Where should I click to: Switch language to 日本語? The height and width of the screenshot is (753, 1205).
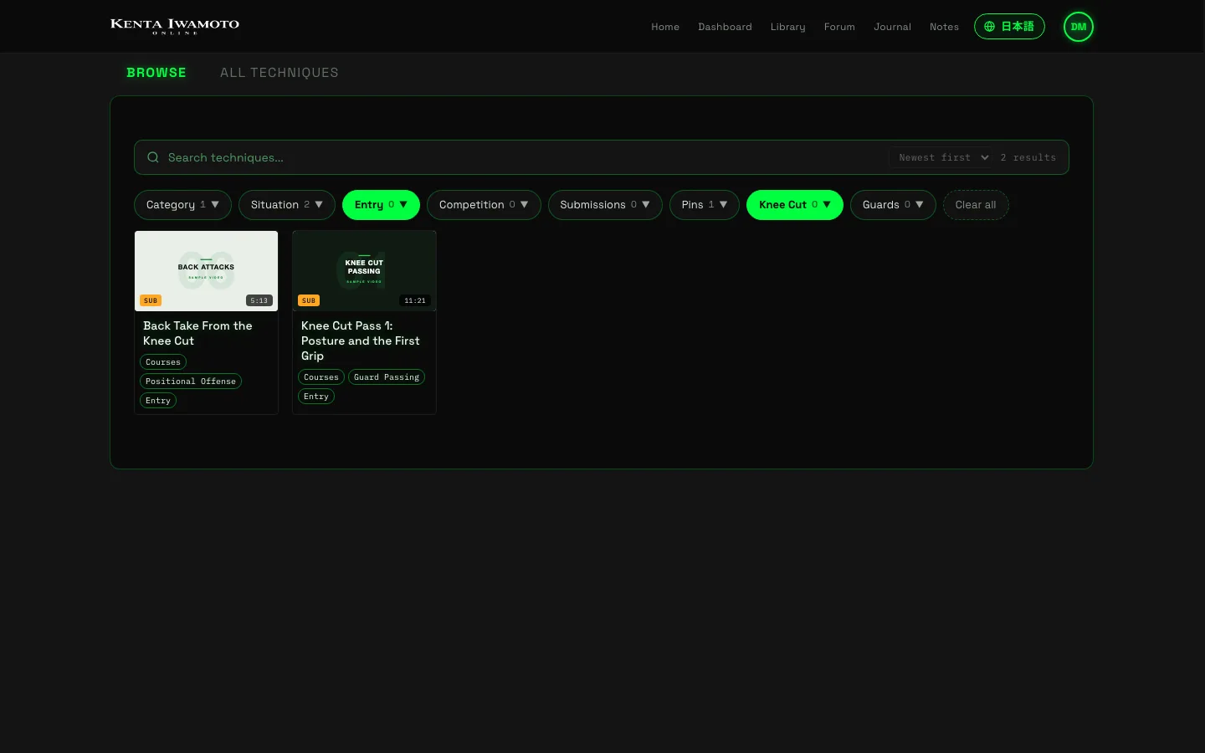coord(1009,27)
